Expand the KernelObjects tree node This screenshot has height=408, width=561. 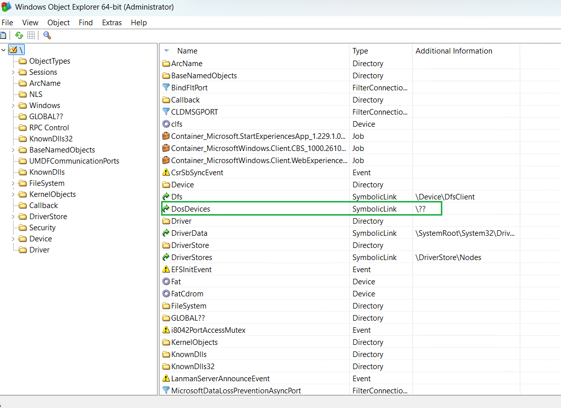point(13,194)
